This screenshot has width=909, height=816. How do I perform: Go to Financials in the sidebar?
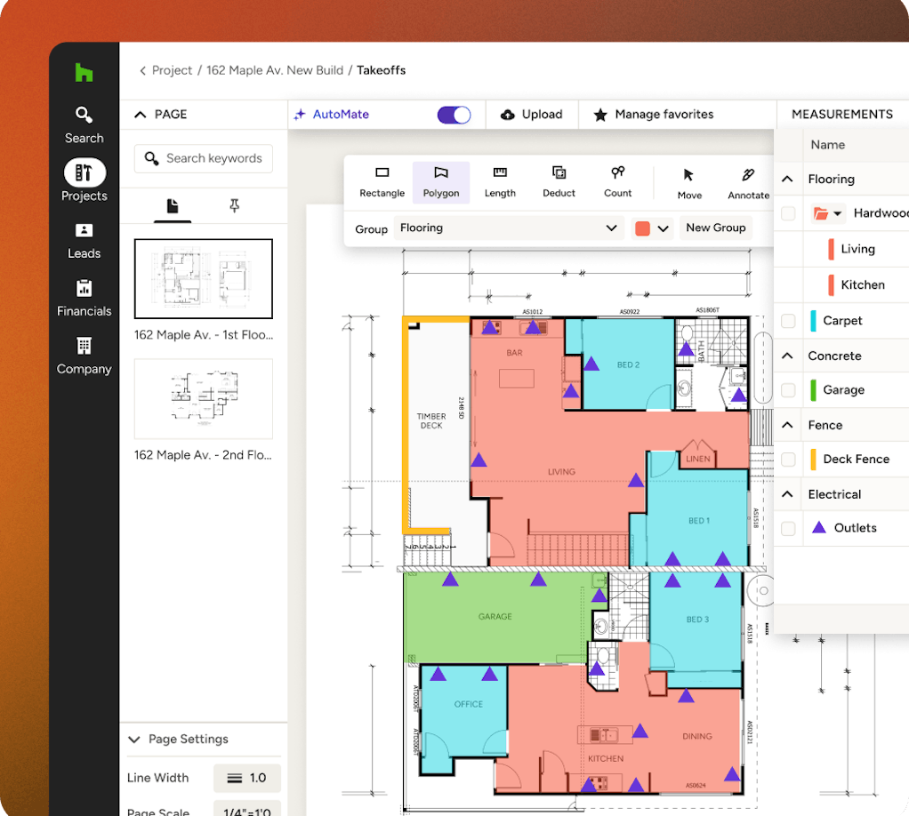(84, 299)
